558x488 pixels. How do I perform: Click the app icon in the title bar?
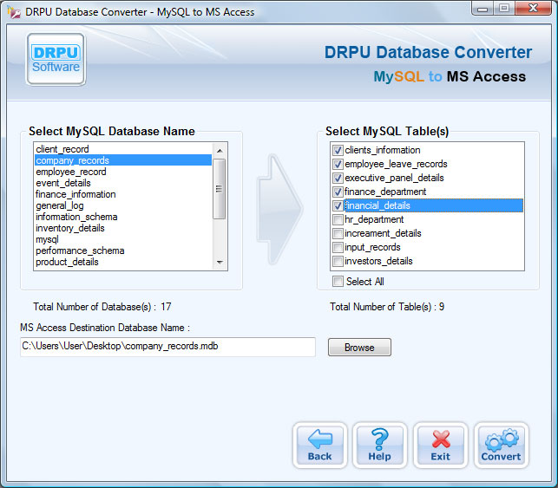pos(14,12)
